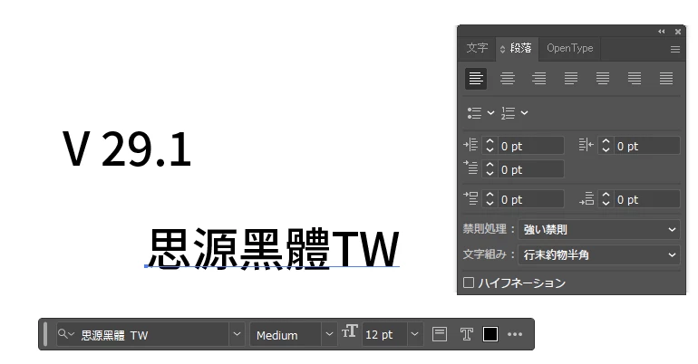Select the 段落 tab

(517, 48)
